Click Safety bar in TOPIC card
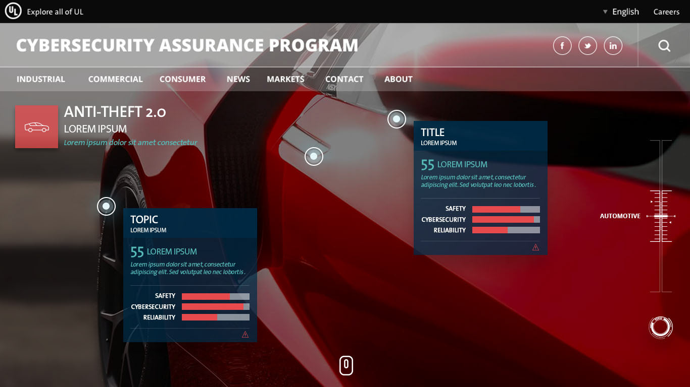690x387 pixels. (216, 296)
